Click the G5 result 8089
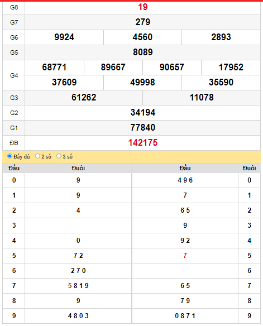Image resolution: width=263 pixels, height=326 pixels. pyautogui.click(x=143, y=52)
